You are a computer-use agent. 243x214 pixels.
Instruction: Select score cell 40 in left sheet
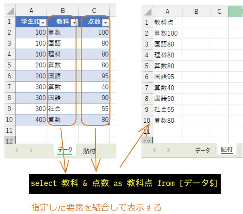point(94,87)
